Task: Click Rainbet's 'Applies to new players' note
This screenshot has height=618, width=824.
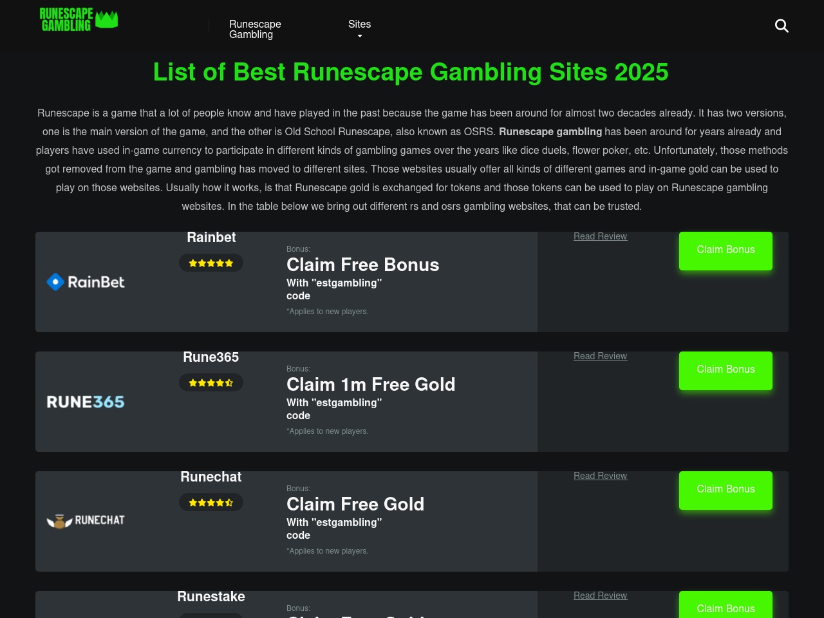Action: (328, 312)
